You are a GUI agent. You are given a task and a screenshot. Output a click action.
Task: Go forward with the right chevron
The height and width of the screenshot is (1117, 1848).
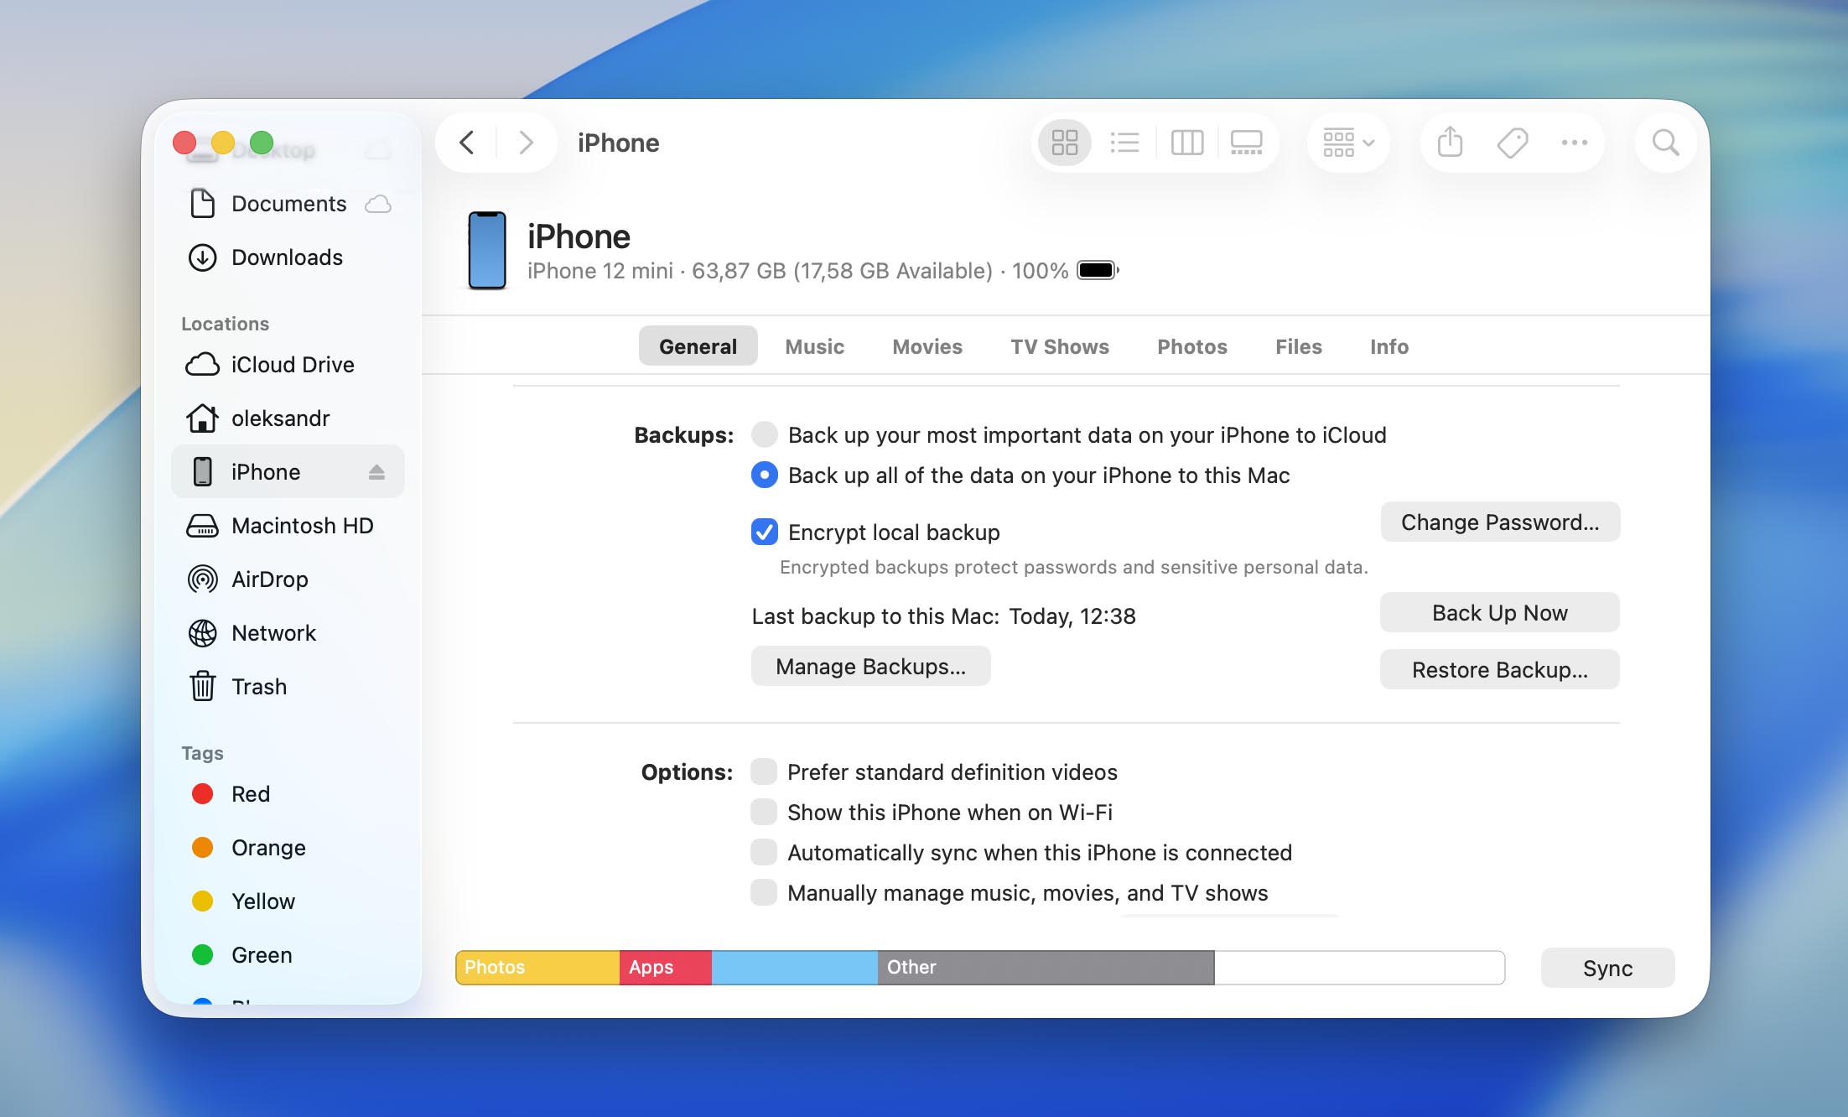point(526,143)
